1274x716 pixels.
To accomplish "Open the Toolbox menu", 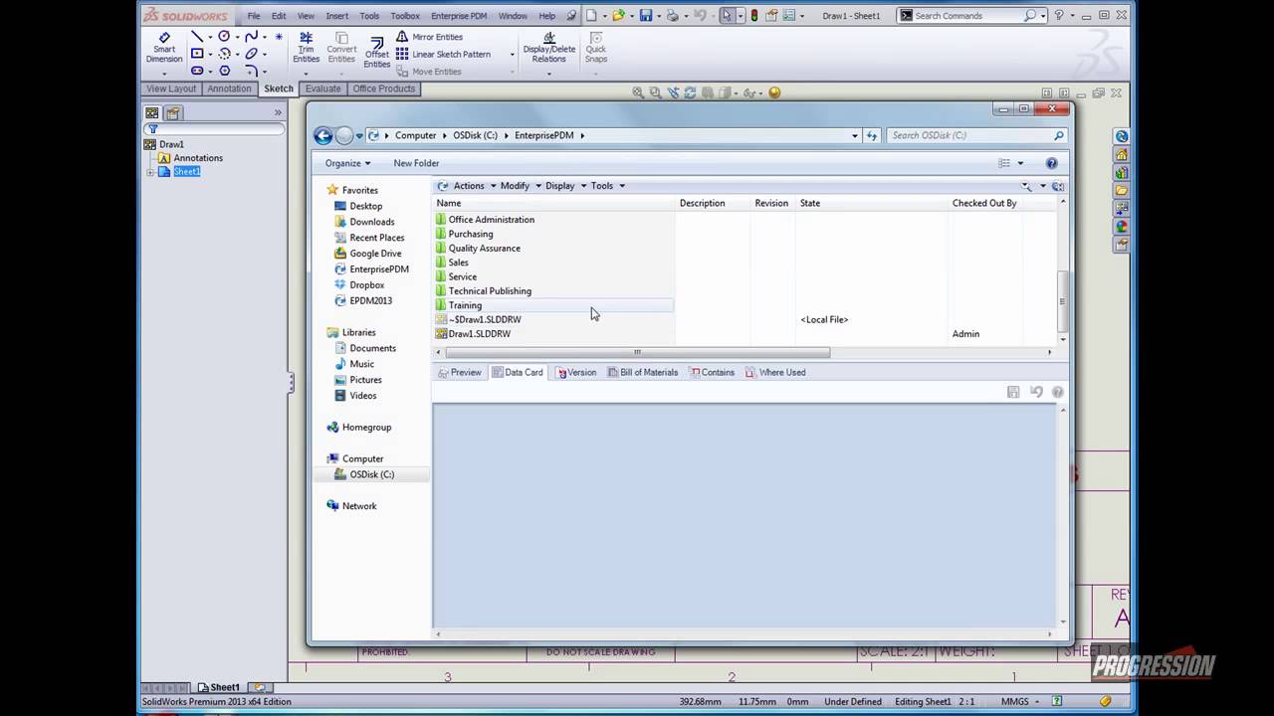I will click(405, 16).
